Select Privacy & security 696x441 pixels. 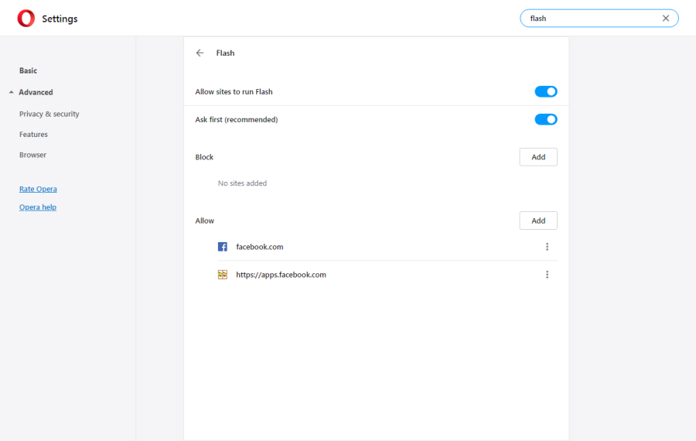[49, 114]
